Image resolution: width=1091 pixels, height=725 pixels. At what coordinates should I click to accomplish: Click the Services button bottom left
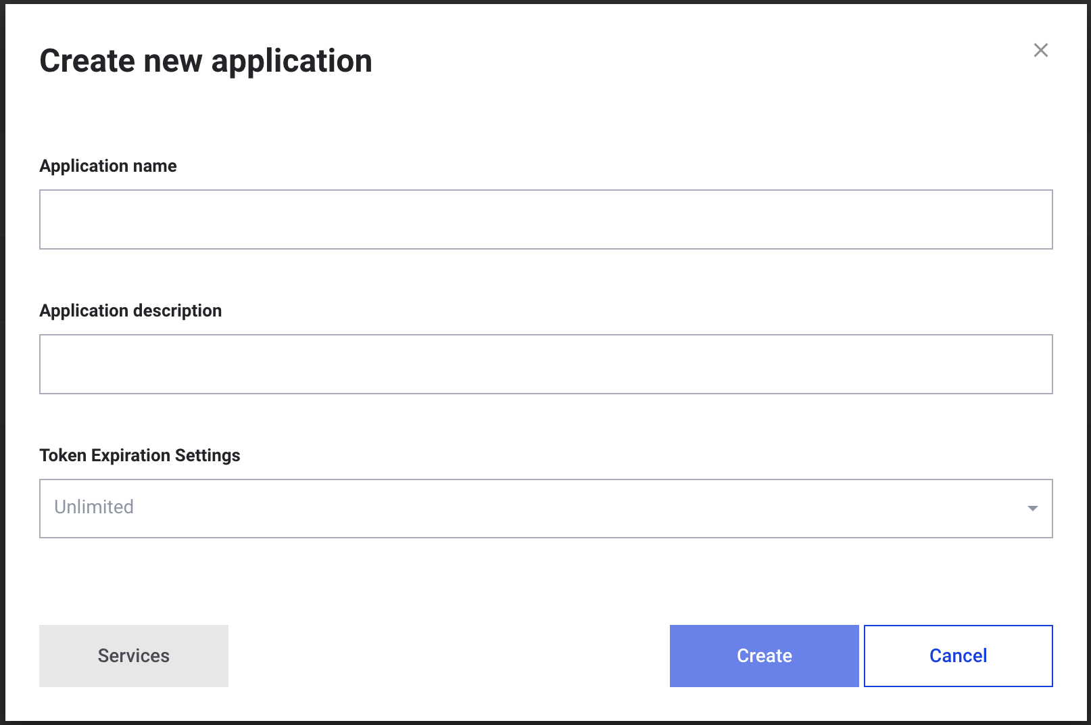coord(133,655)
